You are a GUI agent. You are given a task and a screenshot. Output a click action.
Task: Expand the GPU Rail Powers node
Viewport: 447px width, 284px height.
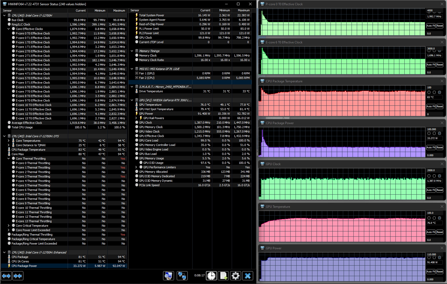point(136,118)
